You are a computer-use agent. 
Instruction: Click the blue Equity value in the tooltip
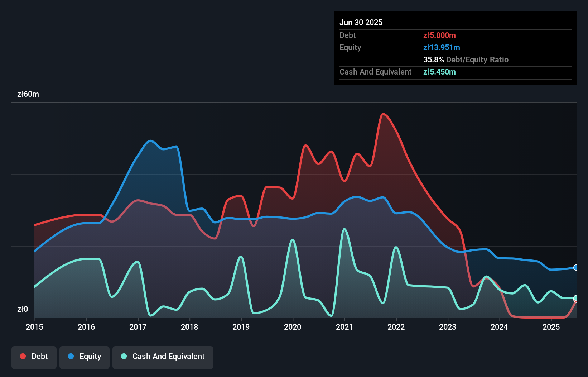(x=442, y=47)
